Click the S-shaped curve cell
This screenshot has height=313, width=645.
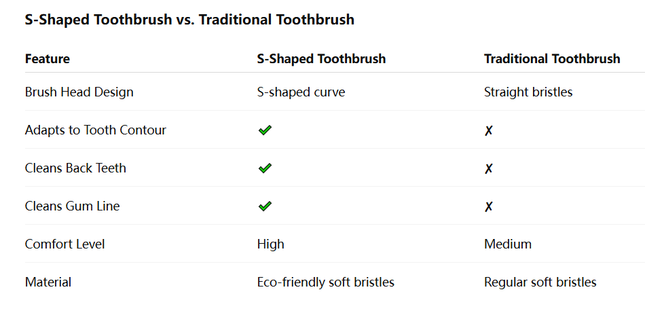(x=301, y=92)
